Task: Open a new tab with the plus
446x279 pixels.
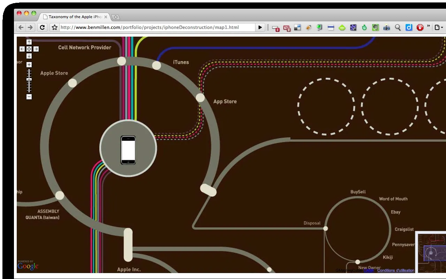Action: click(116, 17)
